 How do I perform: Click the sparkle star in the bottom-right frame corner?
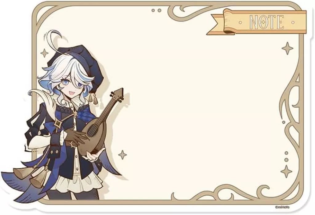coord(286,171)
